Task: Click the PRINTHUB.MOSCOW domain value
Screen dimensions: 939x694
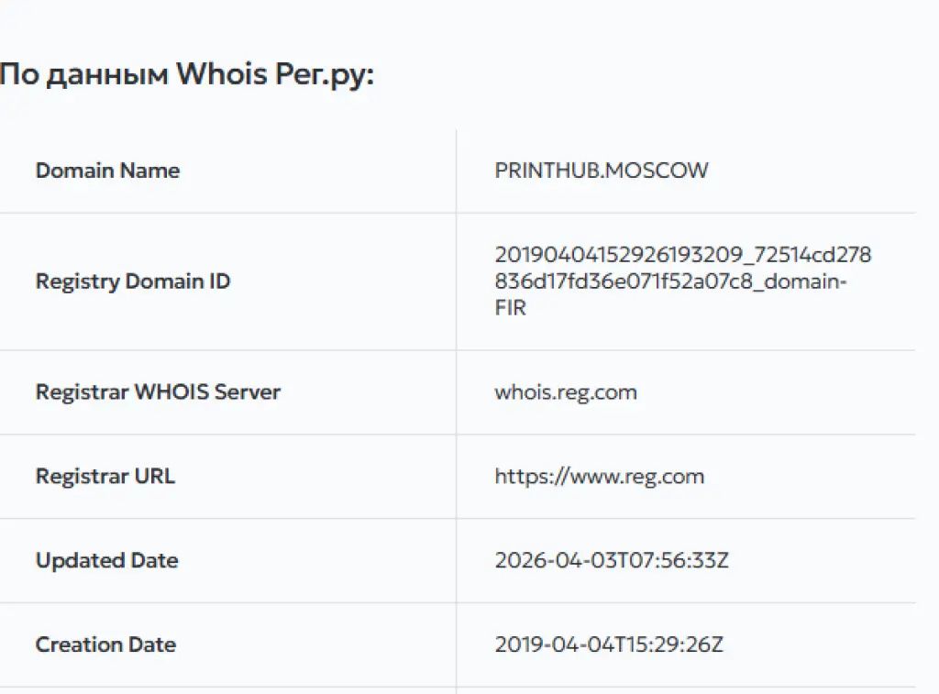Action: (602, 171)
